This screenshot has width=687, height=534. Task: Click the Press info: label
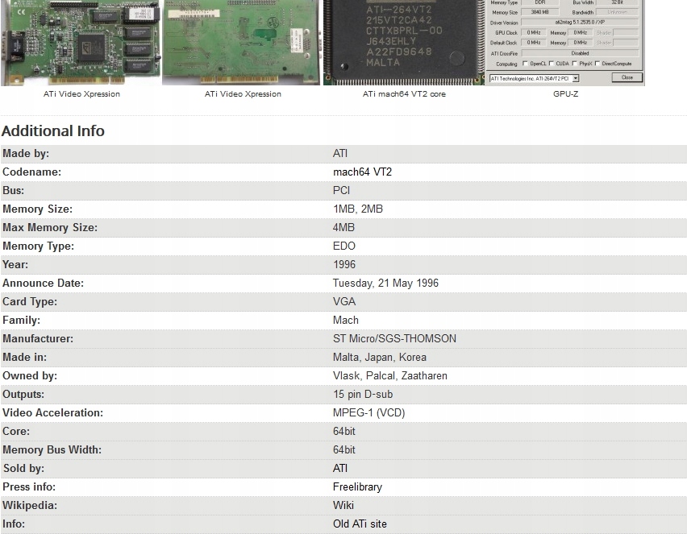29,487
